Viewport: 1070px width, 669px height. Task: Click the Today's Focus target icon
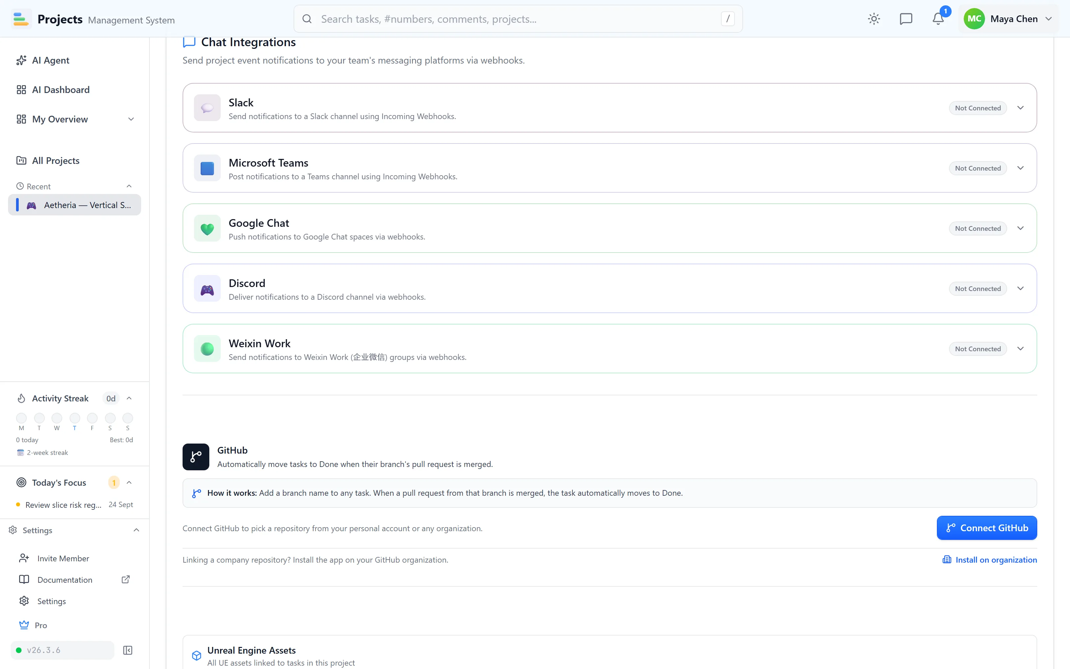[x=21, y=482]
